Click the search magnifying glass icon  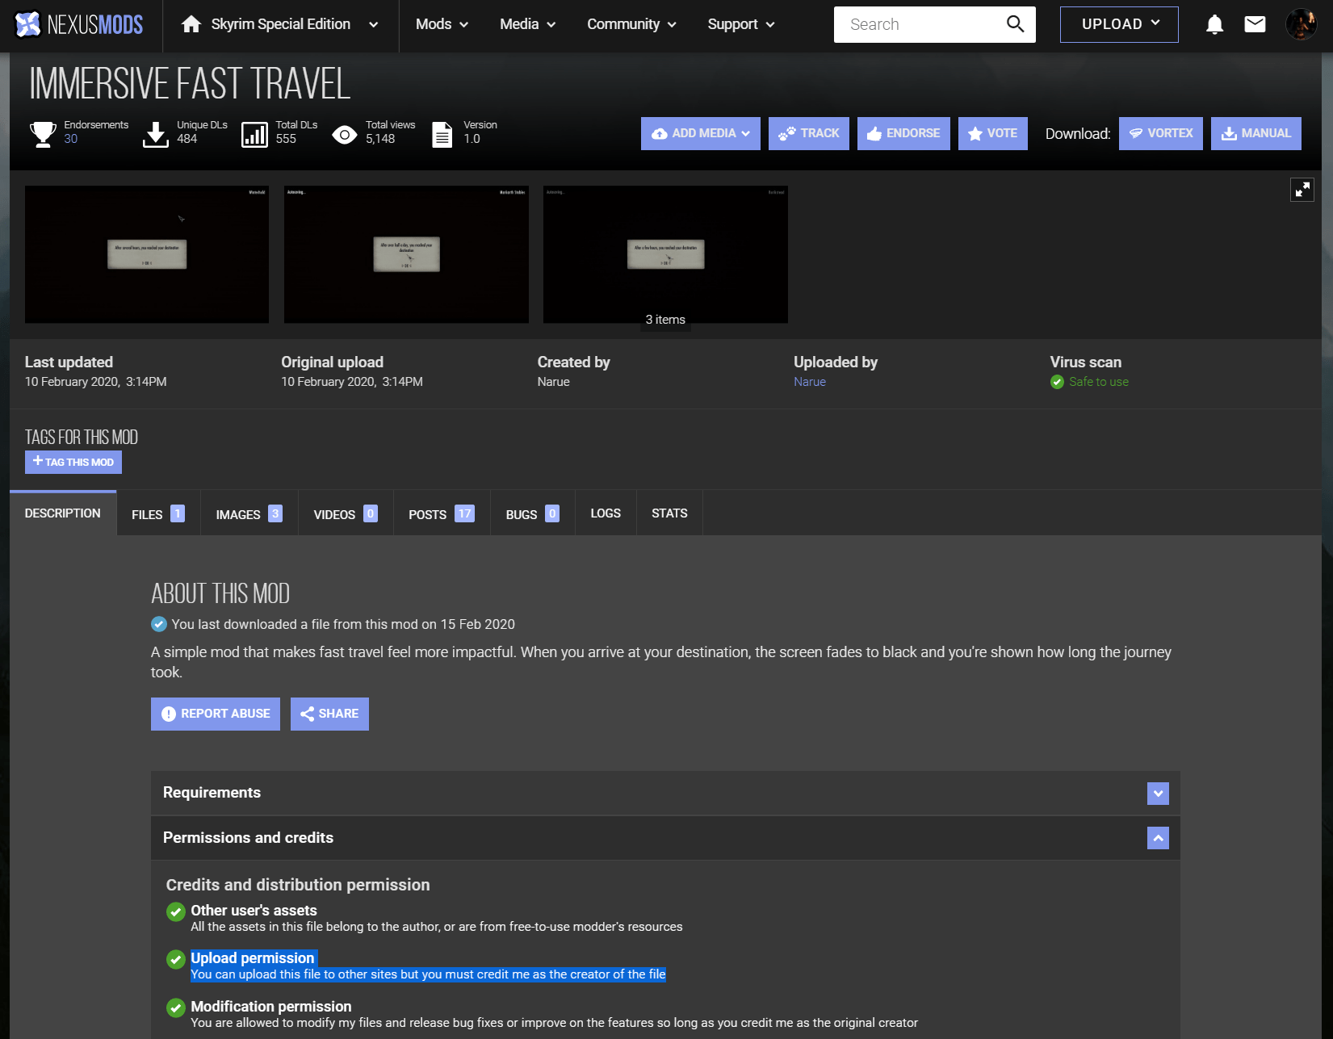click(1015, 24)
